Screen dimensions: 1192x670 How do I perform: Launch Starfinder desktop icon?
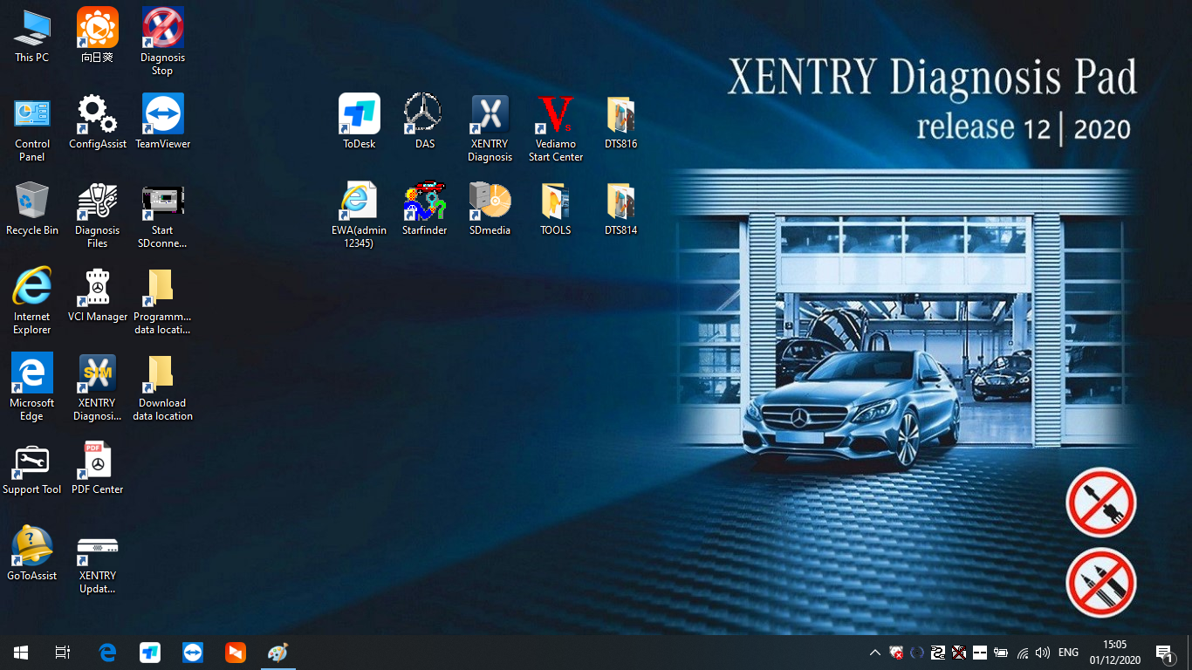pos(425,209)
